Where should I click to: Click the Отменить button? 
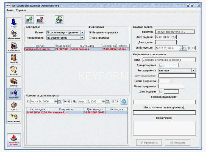click(x=177, y=143)
